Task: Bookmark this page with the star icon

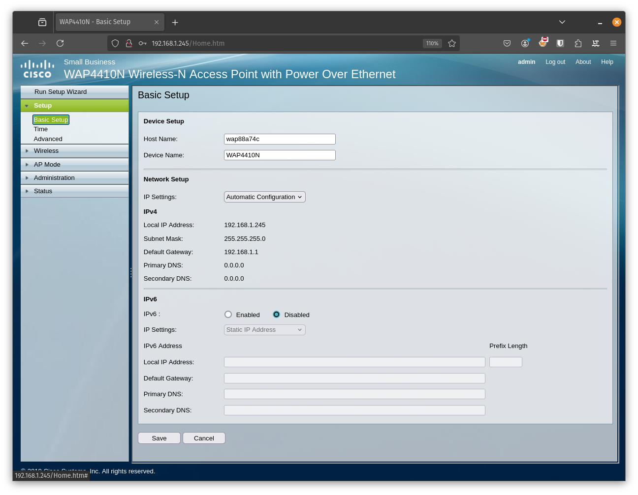Action: [452, 43]
